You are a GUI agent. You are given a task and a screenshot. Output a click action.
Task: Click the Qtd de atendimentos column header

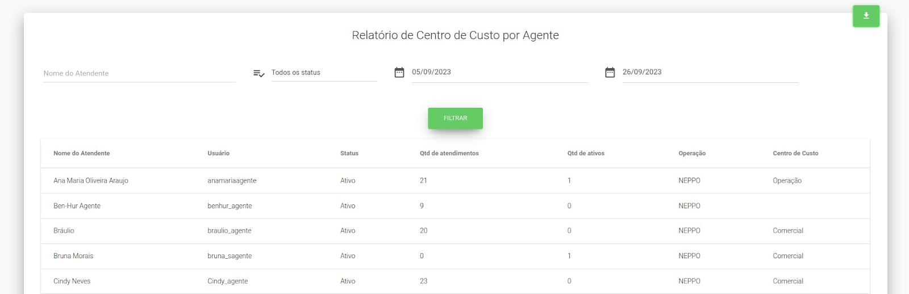(x=449, y=153)
